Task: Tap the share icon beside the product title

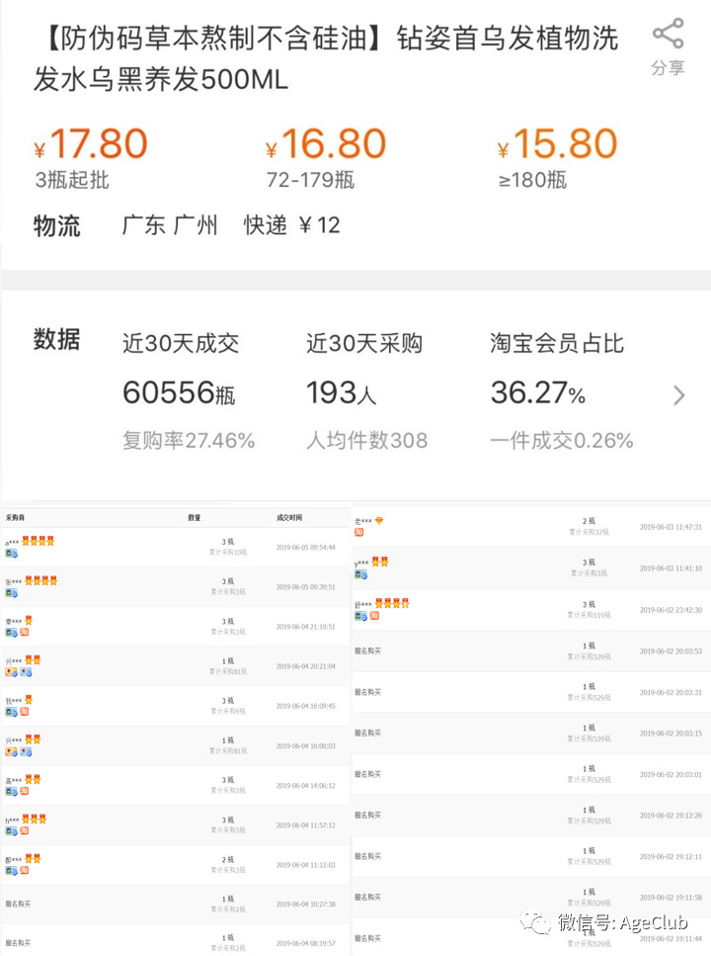Action: pyautogui.click(x=668, y=35)
